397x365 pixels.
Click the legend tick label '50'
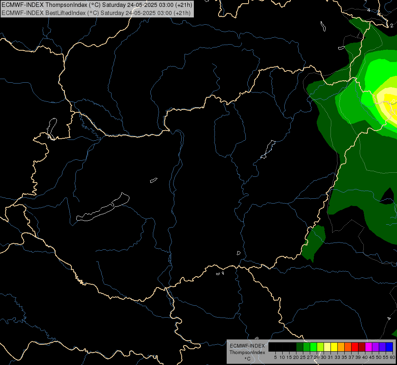[x=379, y=357]
